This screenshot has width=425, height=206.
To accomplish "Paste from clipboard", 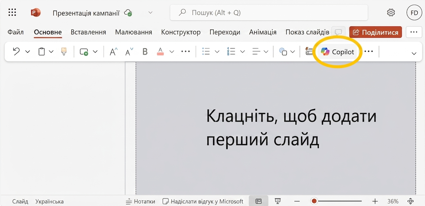I will point(42,51).
